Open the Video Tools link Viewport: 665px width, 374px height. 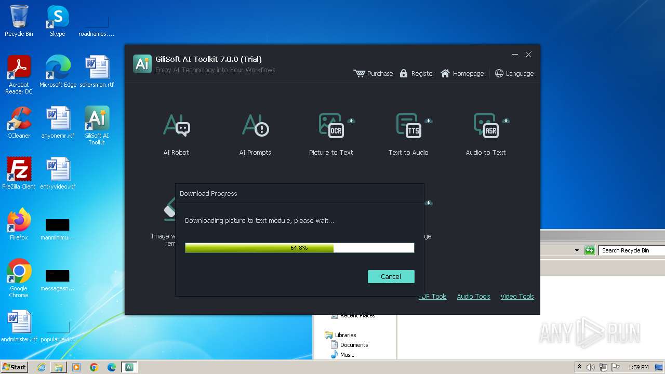click(517, 296)
